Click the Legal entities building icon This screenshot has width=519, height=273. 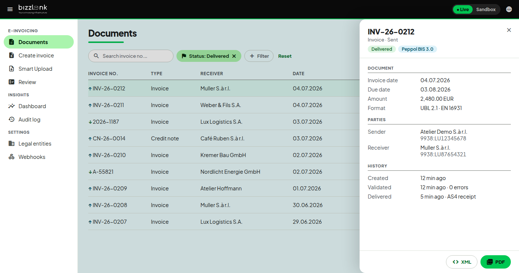tap(11, 144)
